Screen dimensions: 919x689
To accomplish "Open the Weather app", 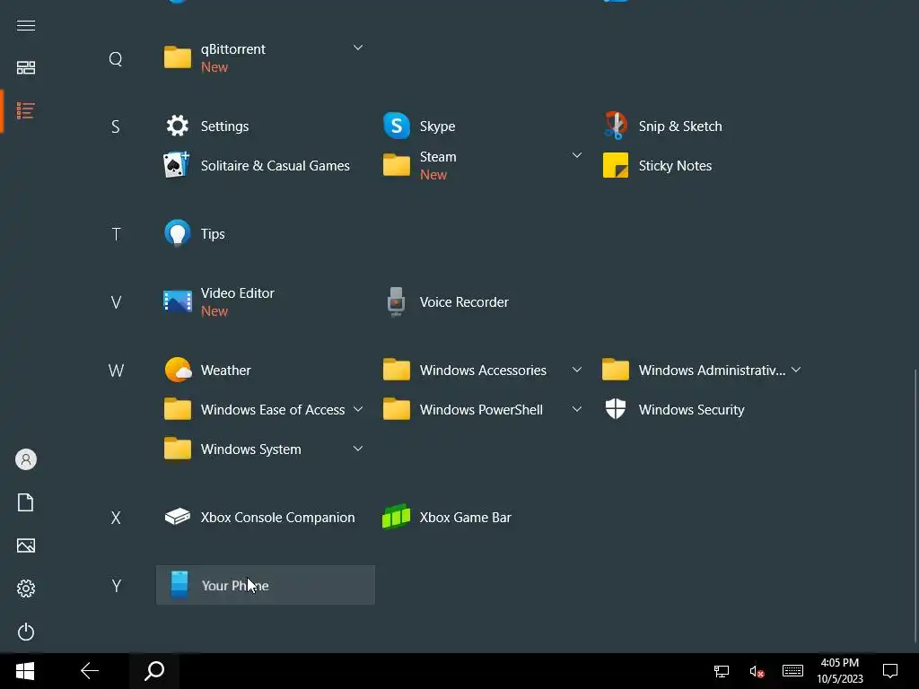I will click(177, 371).
